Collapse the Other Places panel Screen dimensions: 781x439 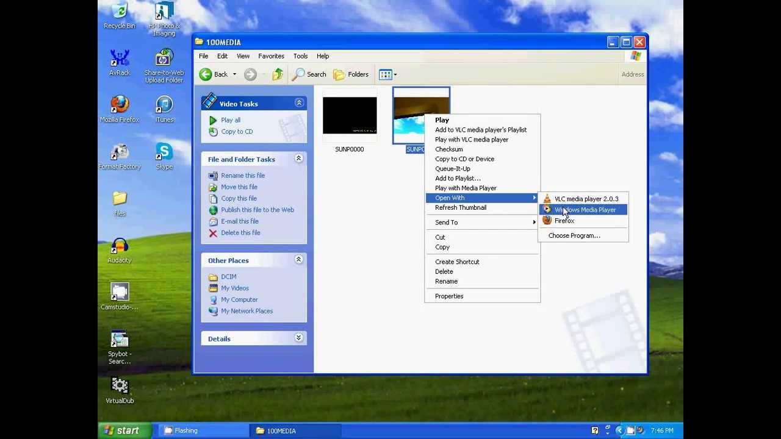pos(299,260)
